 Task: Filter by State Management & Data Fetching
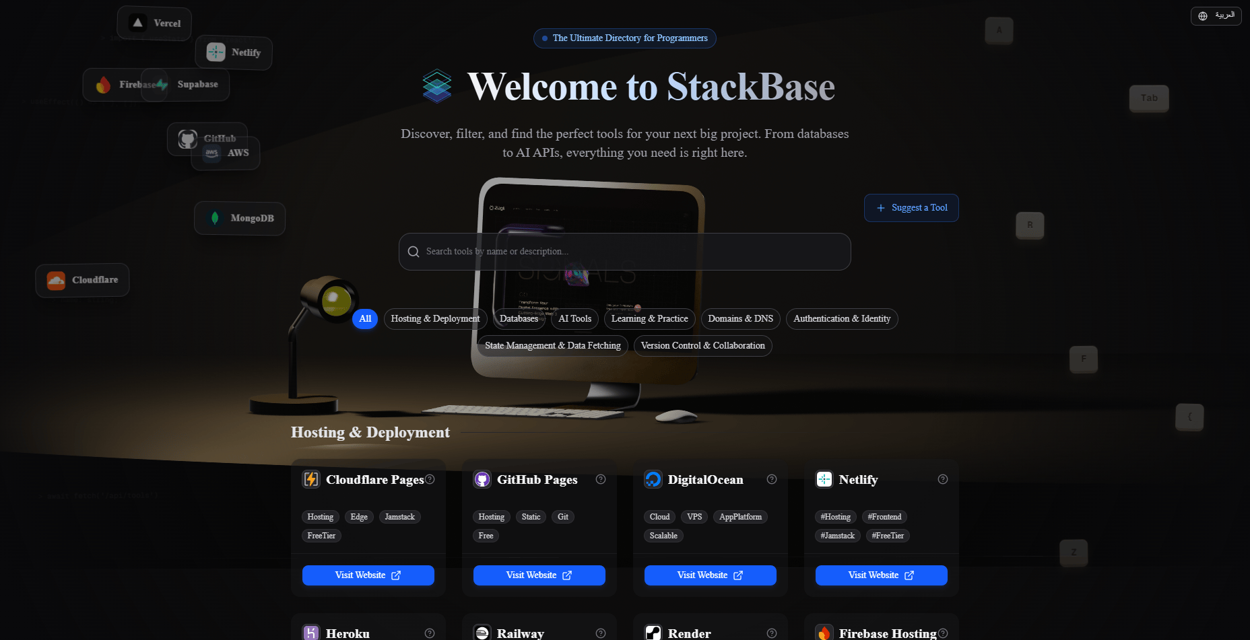(553, 346)
